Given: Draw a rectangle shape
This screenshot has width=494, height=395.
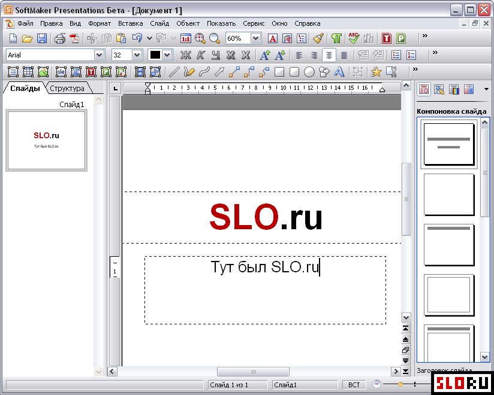Looking at the screenshot, I should point(279,72).
